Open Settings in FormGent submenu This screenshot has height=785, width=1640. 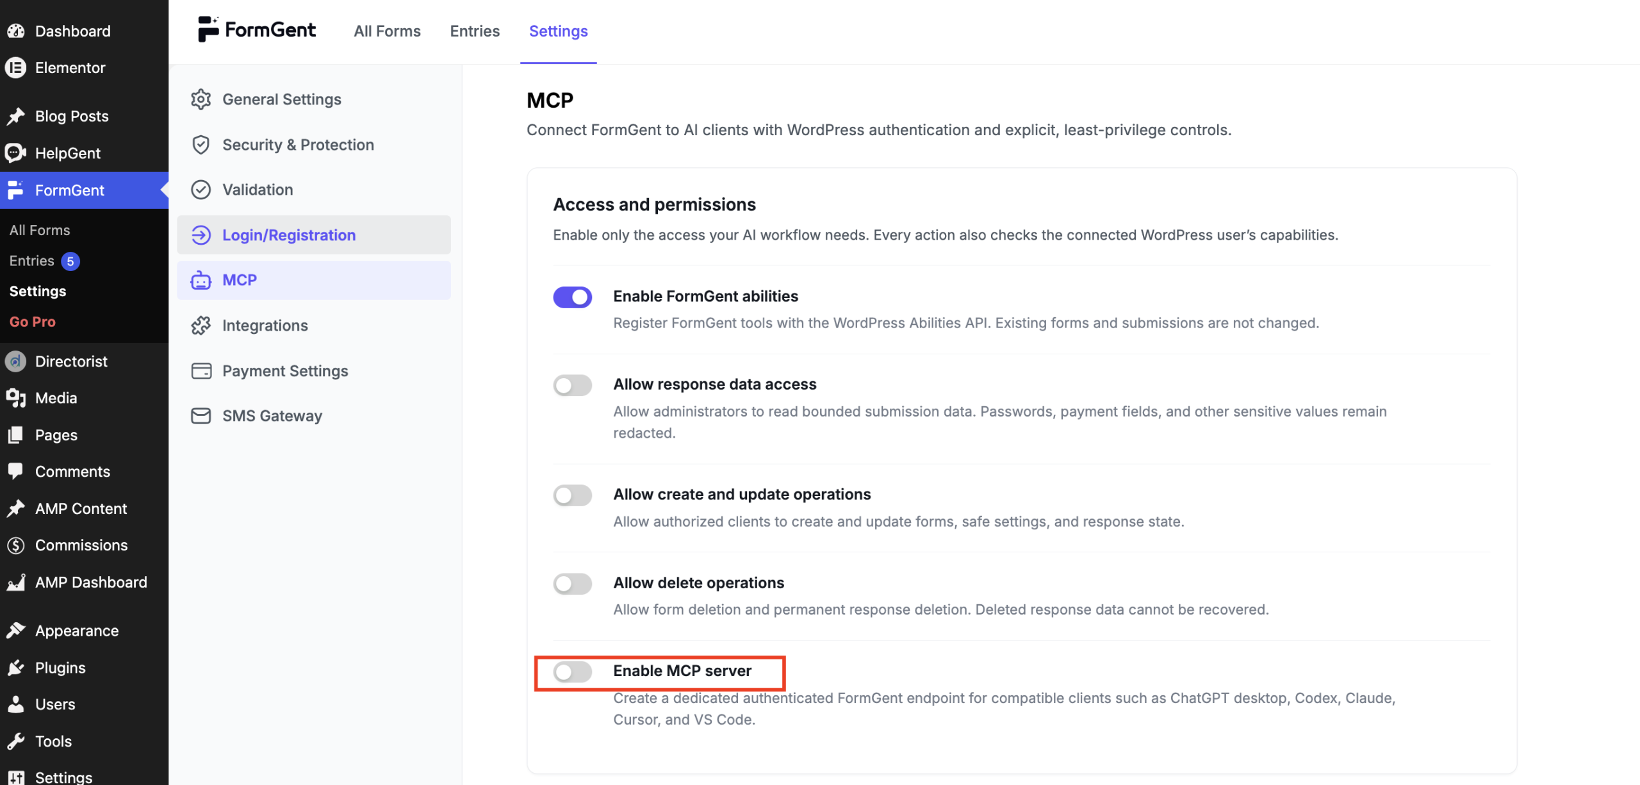(38, 291)
